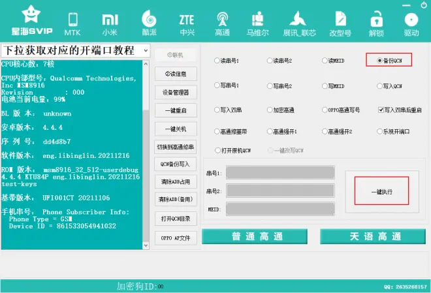Click the 一键执行 execute button
The image size is (431, 293).
tap(382, 191)
